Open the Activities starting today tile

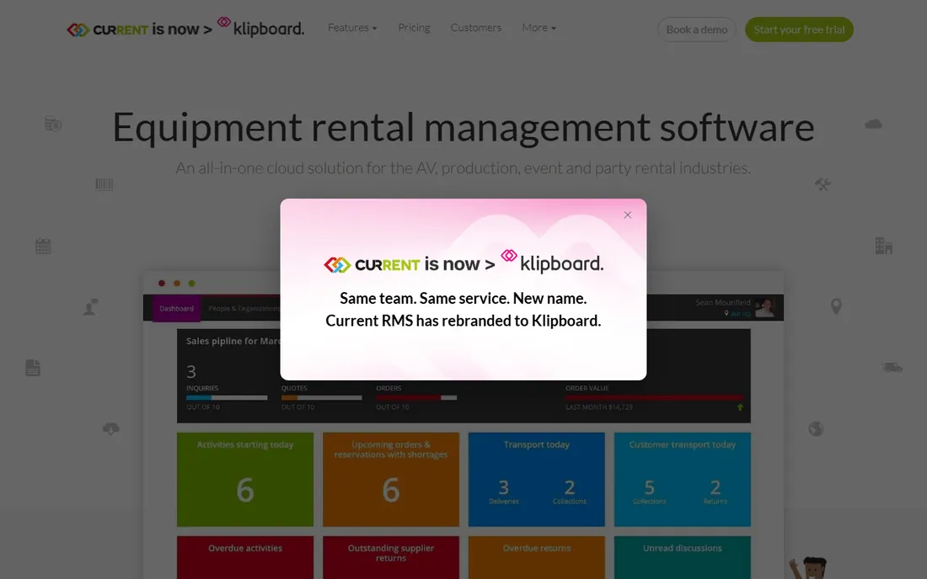tap(245, 479)
